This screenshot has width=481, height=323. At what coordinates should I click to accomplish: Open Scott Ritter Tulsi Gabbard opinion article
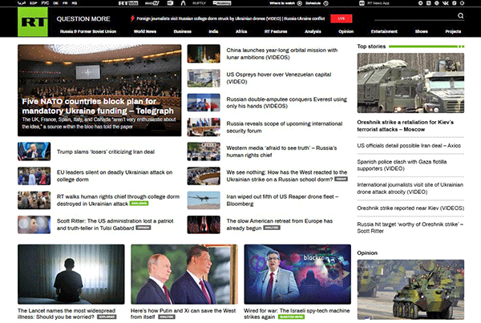point(115,224)
